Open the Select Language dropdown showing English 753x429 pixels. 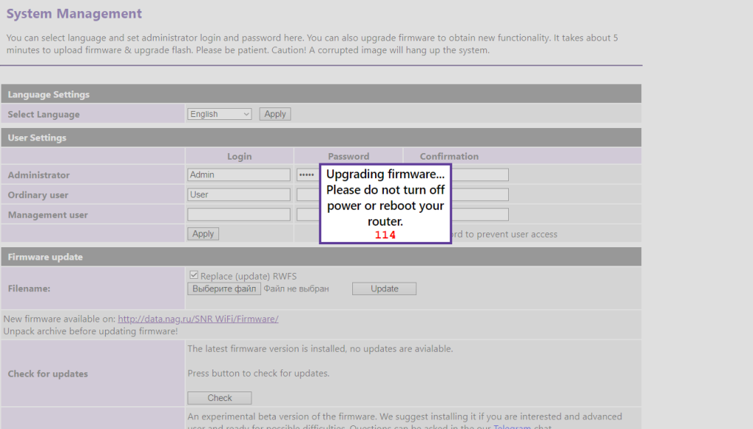click(x=219, y=114)
